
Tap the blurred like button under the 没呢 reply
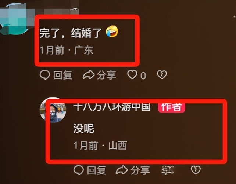point(168,170)
